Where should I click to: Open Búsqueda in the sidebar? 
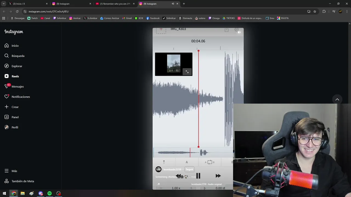coord(14,56)
